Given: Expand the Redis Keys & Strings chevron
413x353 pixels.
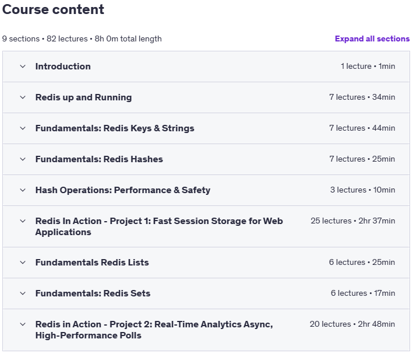Looking at the screenshot, I should 23,128.
